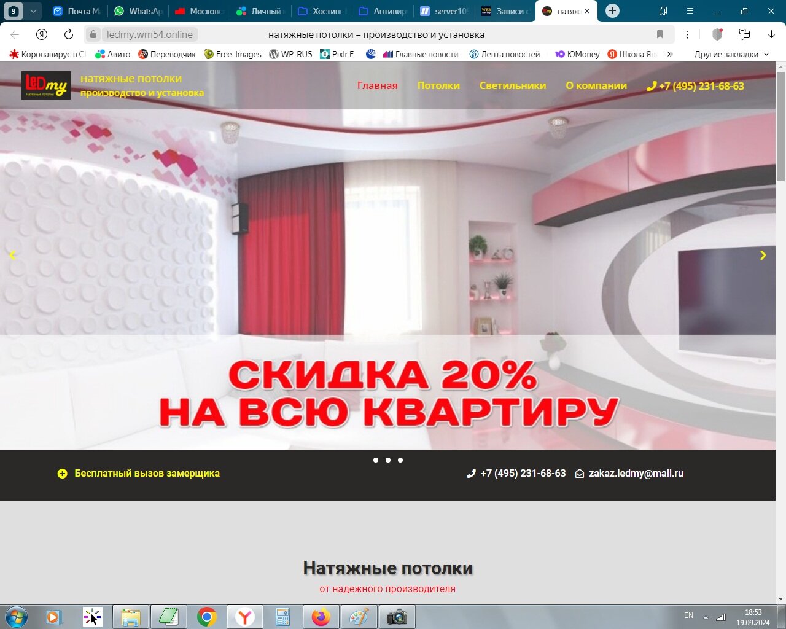Open the Авито bookmark
Image resolution: width=786 pixels, height=629 pixels.
tap(113, 54)
